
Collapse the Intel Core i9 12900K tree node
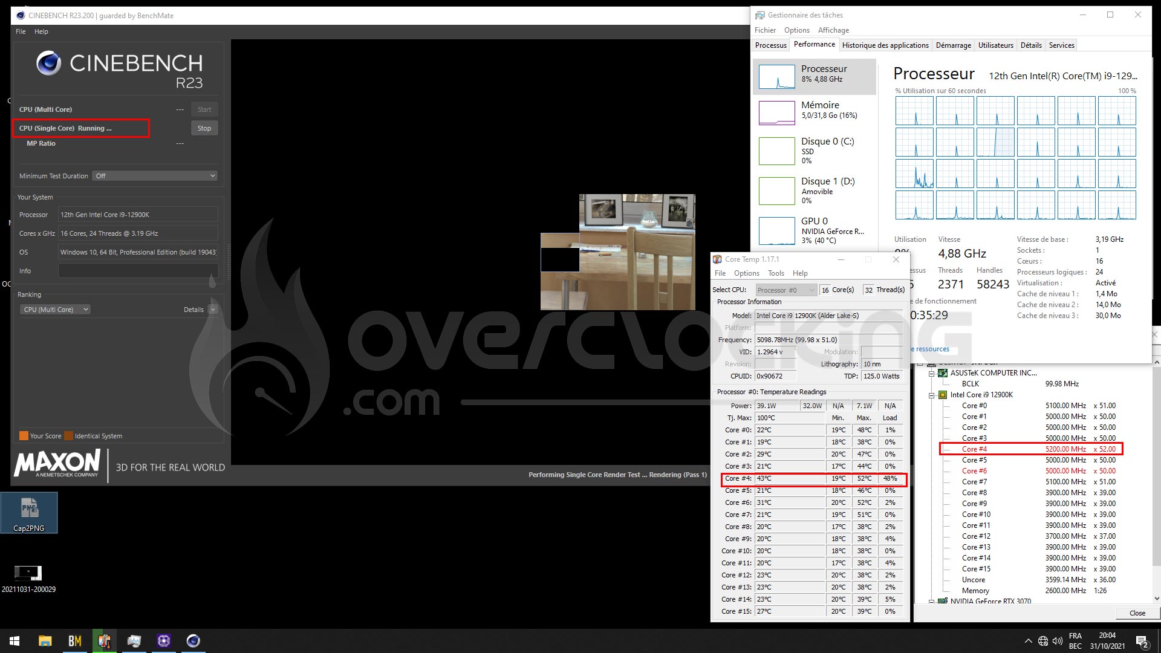932,395
